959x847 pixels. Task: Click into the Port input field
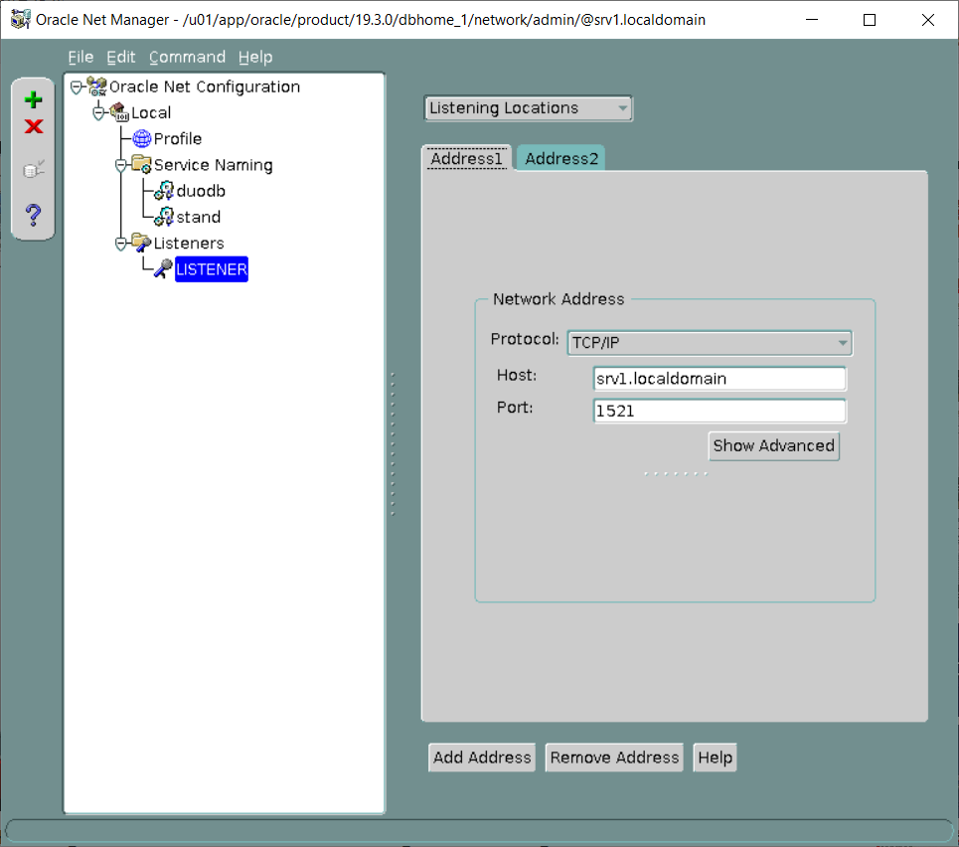719,411
